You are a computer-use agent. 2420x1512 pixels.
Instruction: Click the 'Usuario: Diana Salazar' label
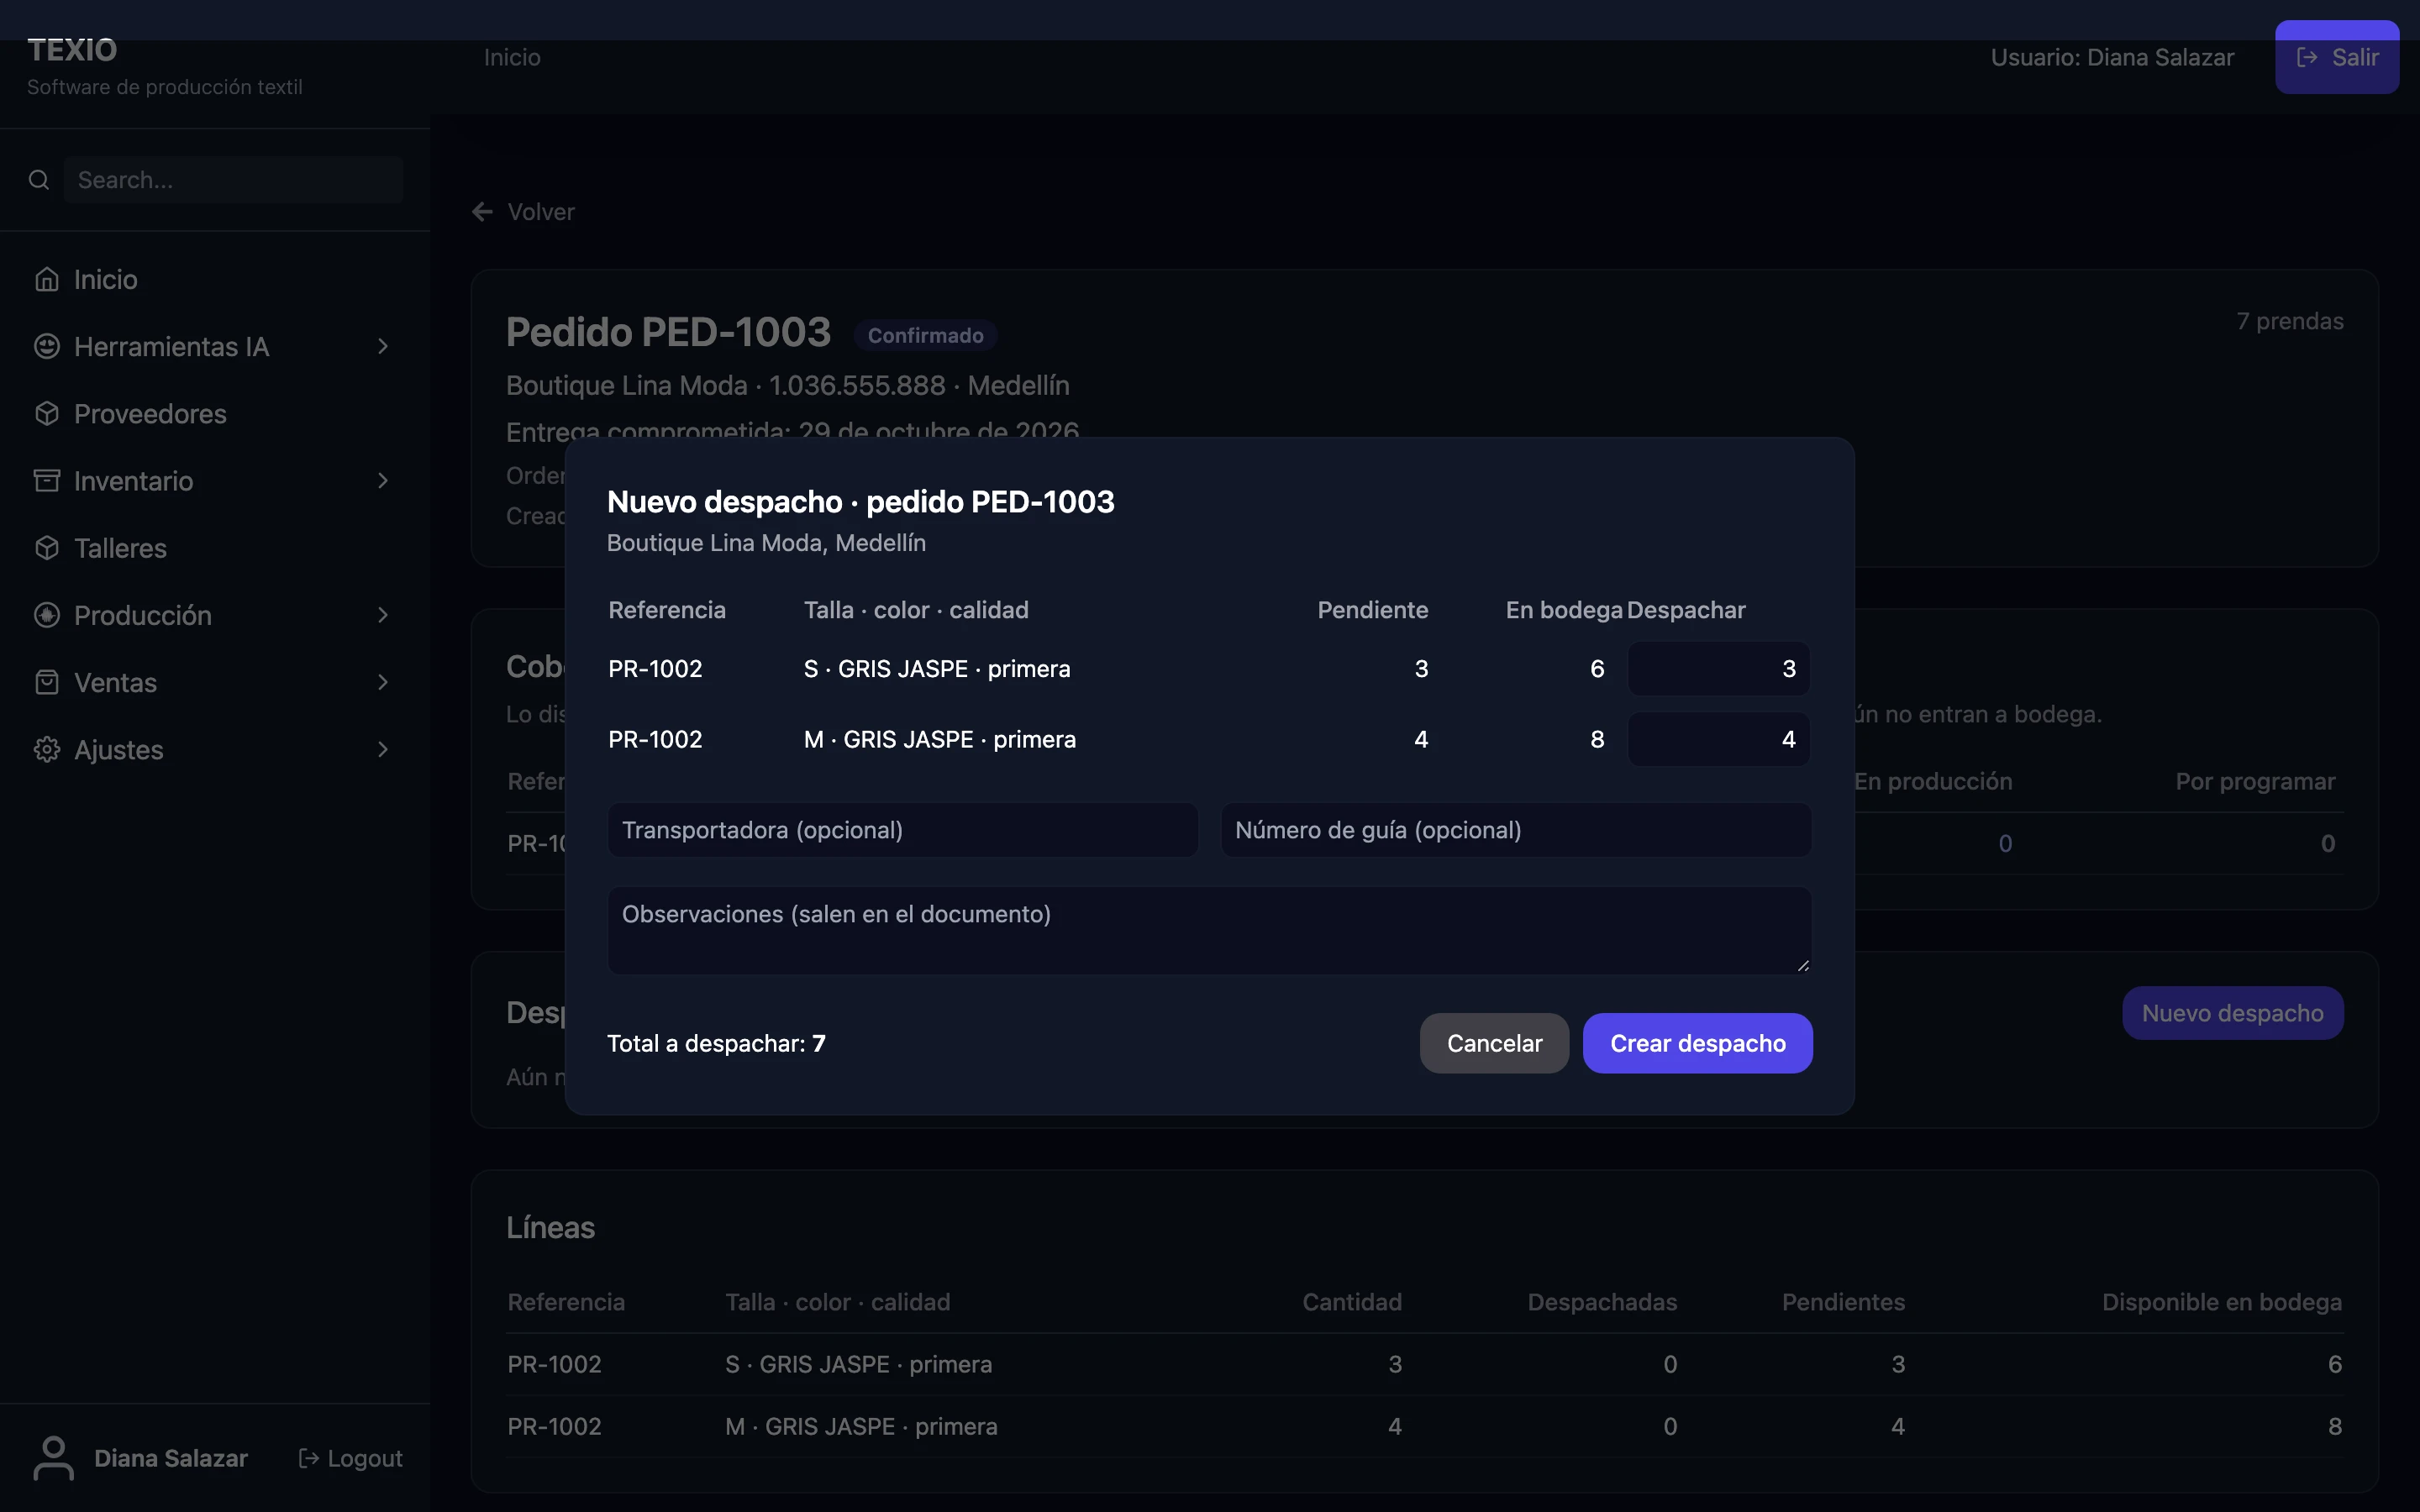[2112, 57]
